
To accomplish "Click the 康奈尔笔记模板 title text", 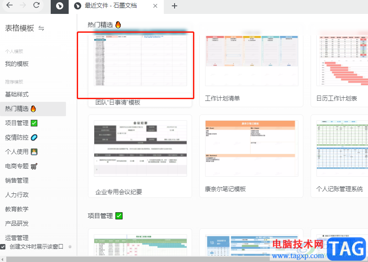I will point(225,189).
